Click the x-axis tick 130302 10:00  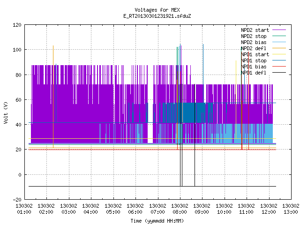tap(224, 209)
